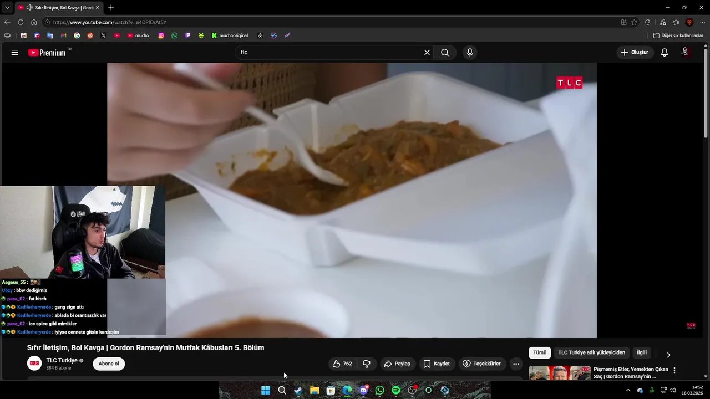Image resolution: width=710 pixels, height=399 pixels.
Task: Click the video title 'Sıfır İletişim, Bol Kavga'
Action: 145,347
